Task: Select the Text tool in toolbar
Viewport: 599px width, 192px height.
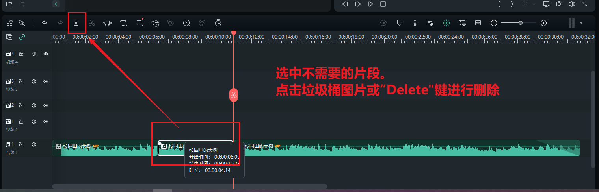Action: (x=124, y=23)
